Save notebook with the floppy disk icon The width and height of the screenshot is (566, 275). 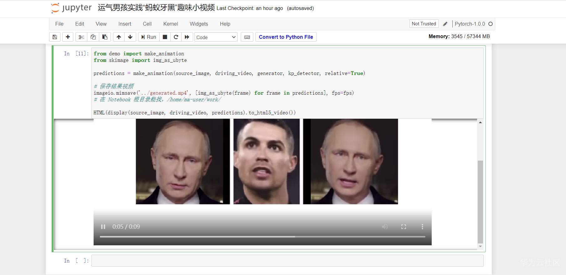(x=54, y=37)
